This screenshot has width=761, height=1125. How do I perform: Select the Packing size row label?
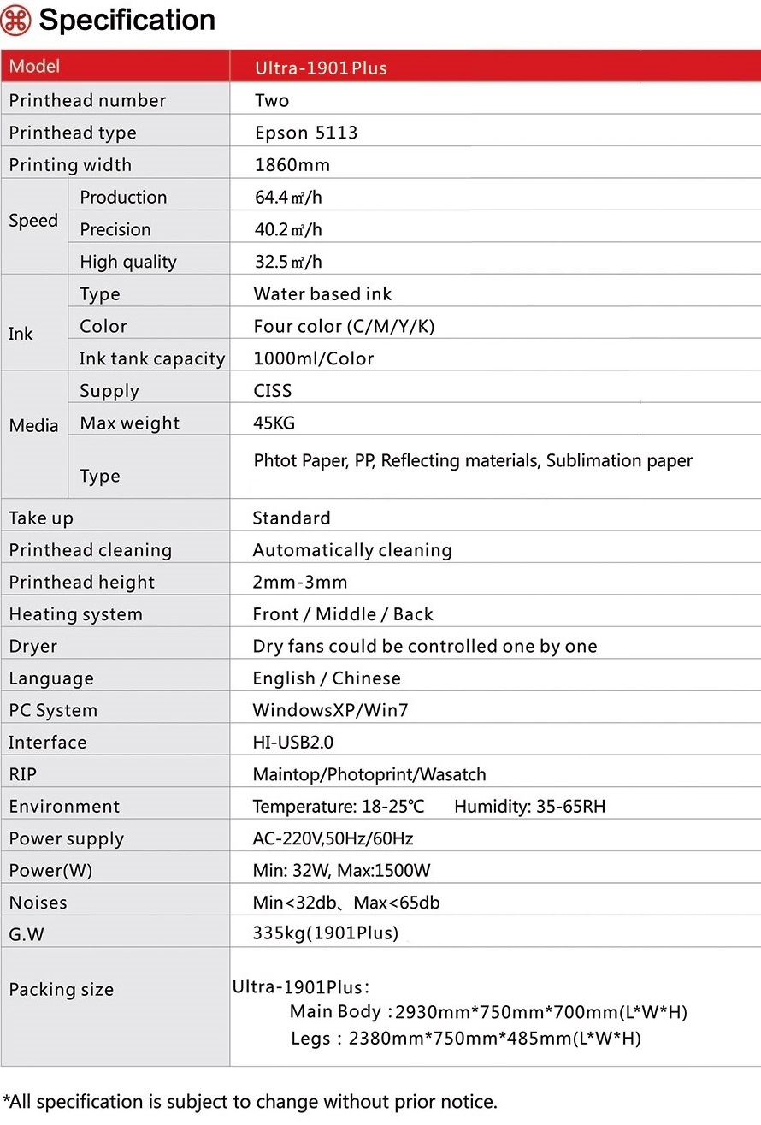point(61,990)
